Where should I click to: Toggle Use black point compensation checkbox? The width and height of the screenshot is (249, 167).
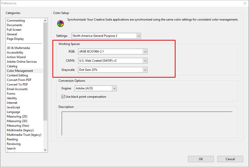(x=63, y=96)
